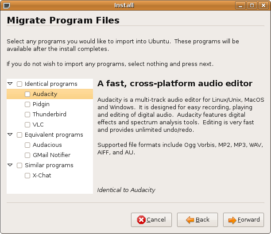The image size is (271, 234).
Task: Collapse the Equivalent programs group
Action: tap(10, 135)
